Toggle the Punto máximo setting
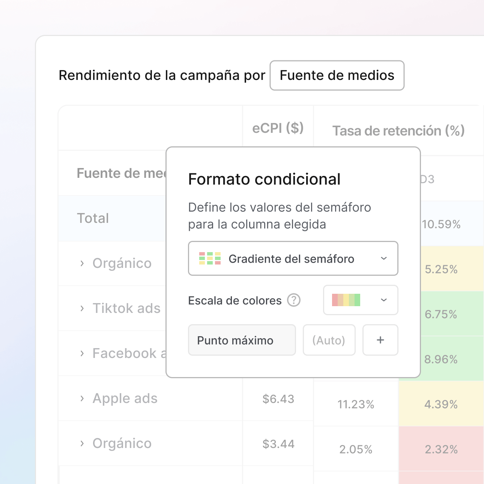The height and width of the screenshot is (484, 484). pyautogui.click(x=242, y=340)
